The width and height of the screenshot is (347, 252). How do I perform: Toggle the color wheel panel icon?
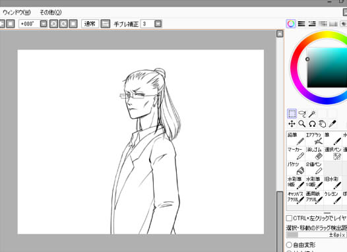tap(291, 24)
